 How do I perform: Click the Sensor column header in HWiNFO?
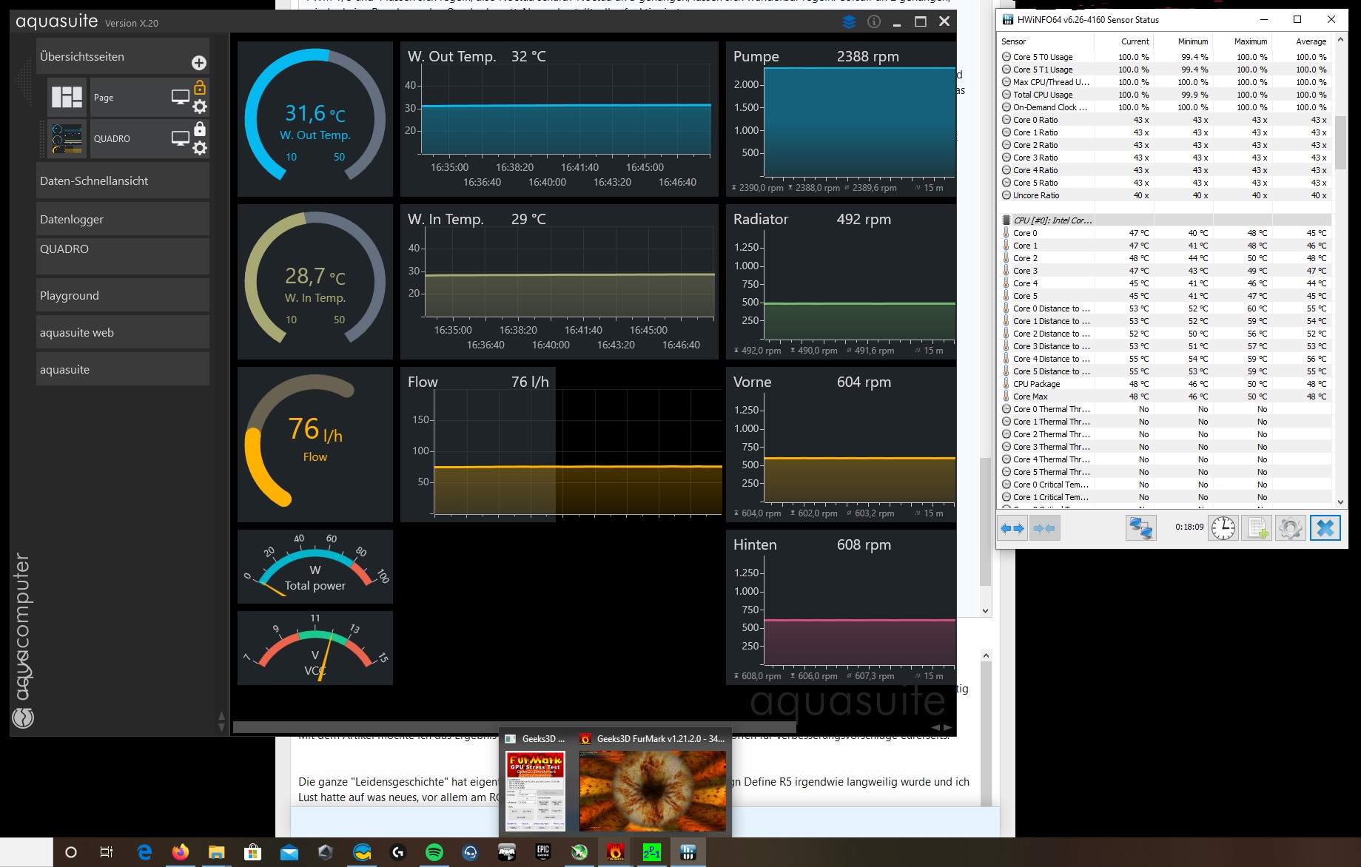pyautogui.click(x=1014, y=41)
